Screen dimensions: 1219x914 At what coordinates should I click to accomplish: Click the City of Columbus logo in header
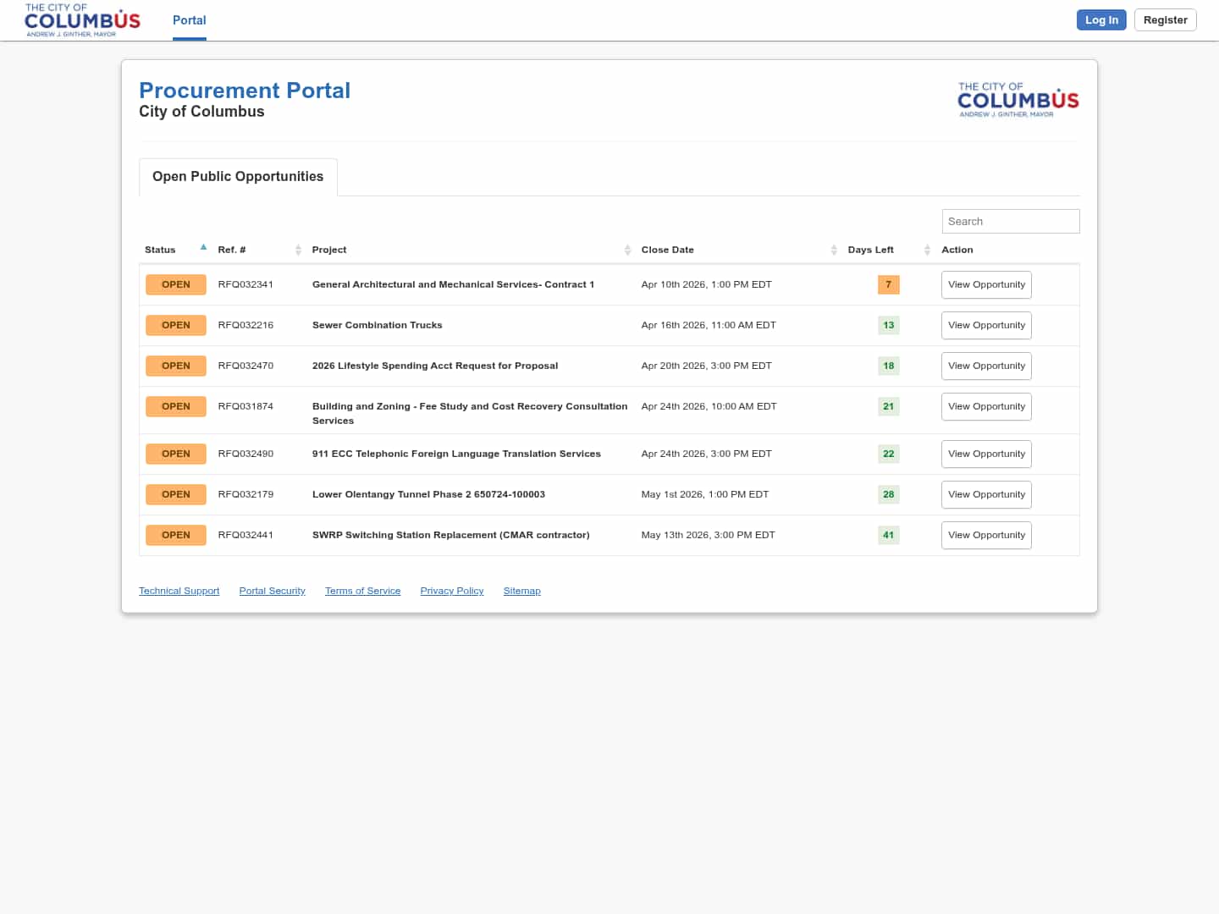coord(82,20)
